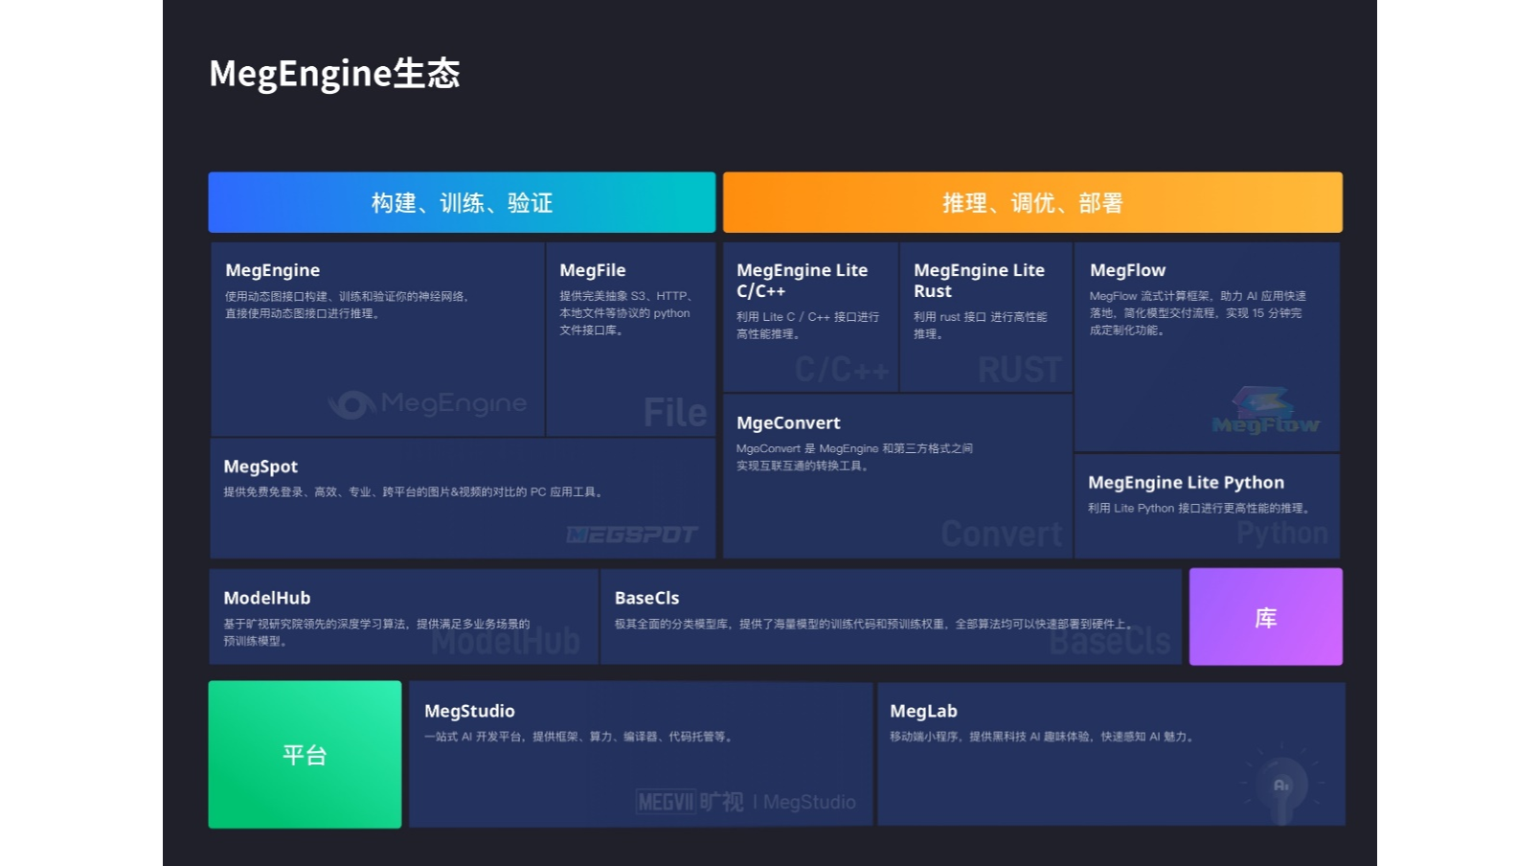Open the MegEngine Lite C/C++ card

point(810,316)
